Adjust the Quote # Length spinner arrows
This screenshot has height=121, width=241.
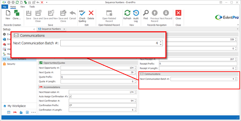[x=135, y=81]
